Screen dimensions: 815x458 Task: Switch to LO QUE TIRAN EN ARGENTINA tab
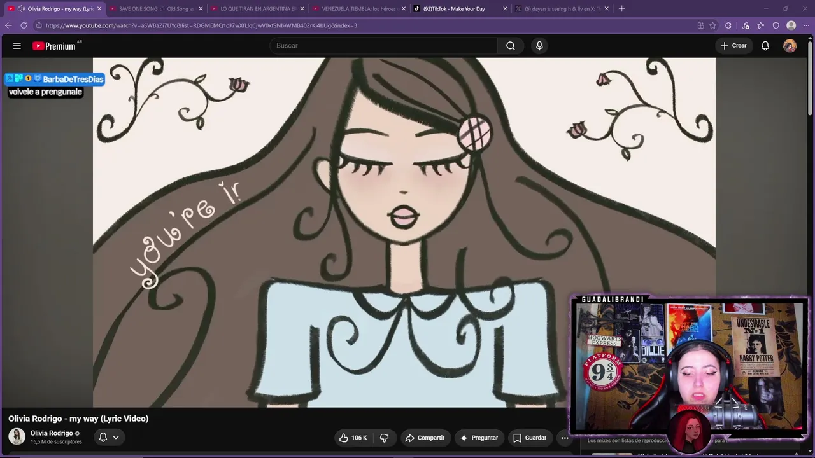[x=258, y=9]
